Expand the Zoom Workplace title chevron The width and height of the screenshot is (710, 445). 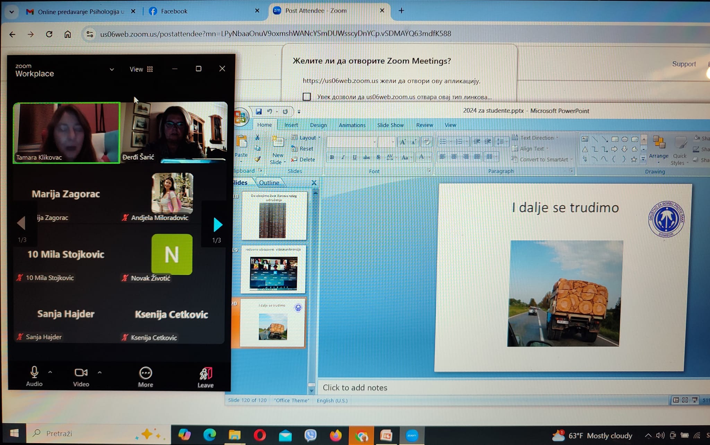(x=112, y=69)
